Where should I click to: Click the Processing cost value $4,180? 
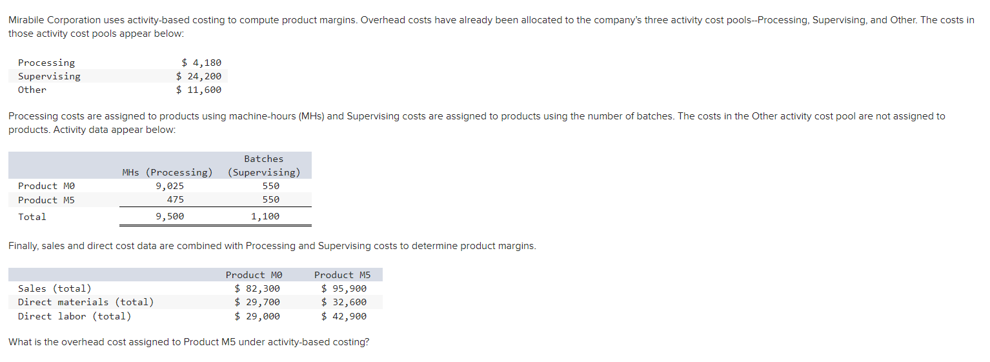[x=201, y=63]
